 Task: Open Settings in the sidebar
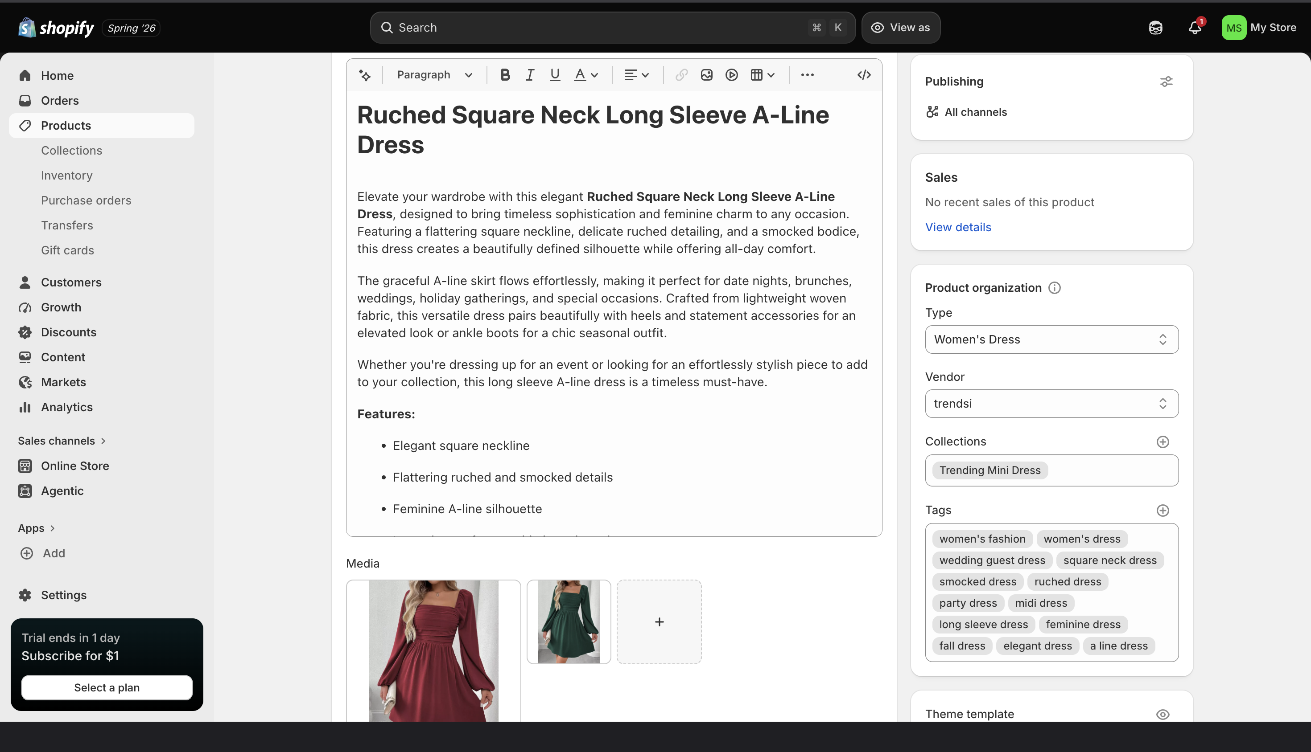point(101,595)
